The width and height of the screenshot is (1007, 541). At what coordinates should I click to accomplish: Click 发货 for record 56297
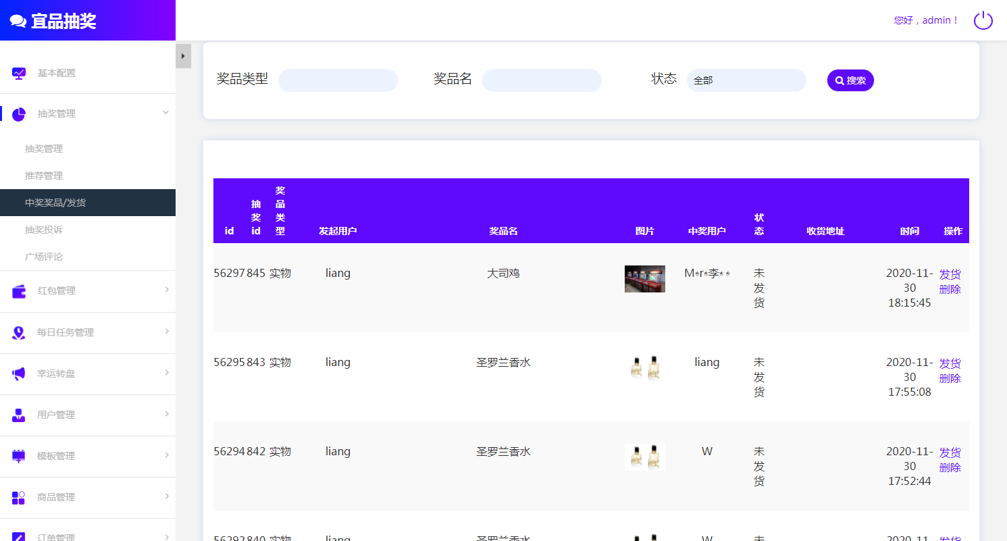click(950, 274)
